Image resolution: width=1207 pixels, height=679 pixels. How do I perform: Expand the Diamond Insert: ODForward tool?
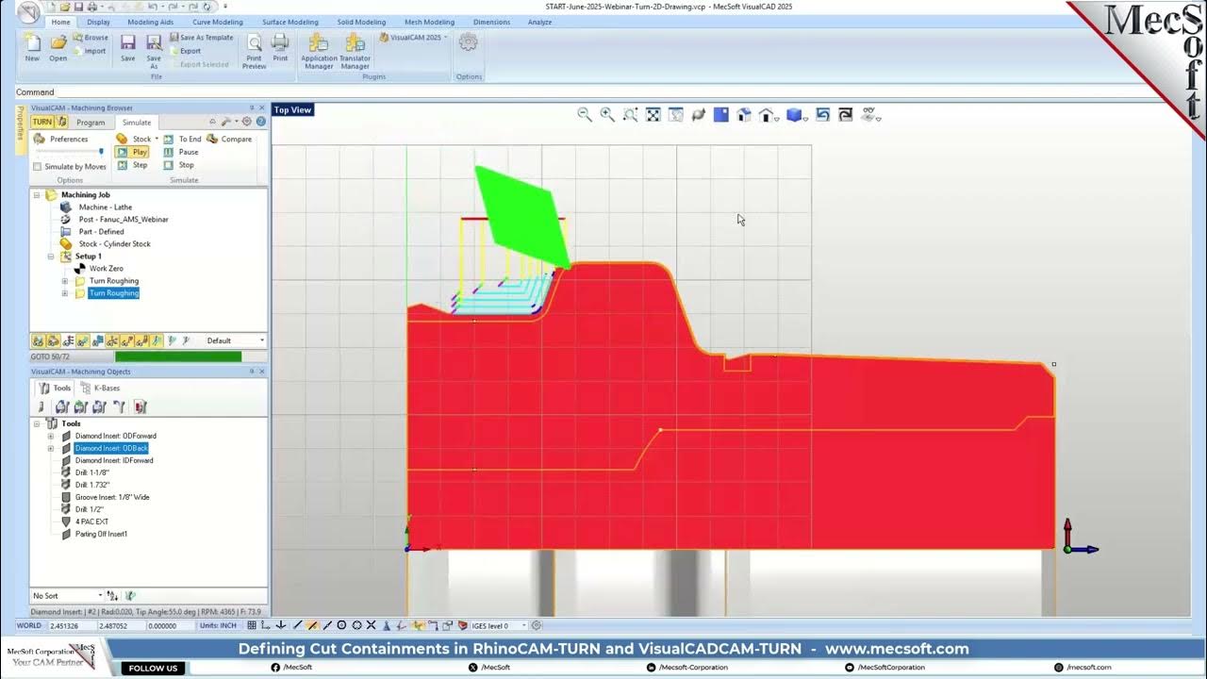51,437
